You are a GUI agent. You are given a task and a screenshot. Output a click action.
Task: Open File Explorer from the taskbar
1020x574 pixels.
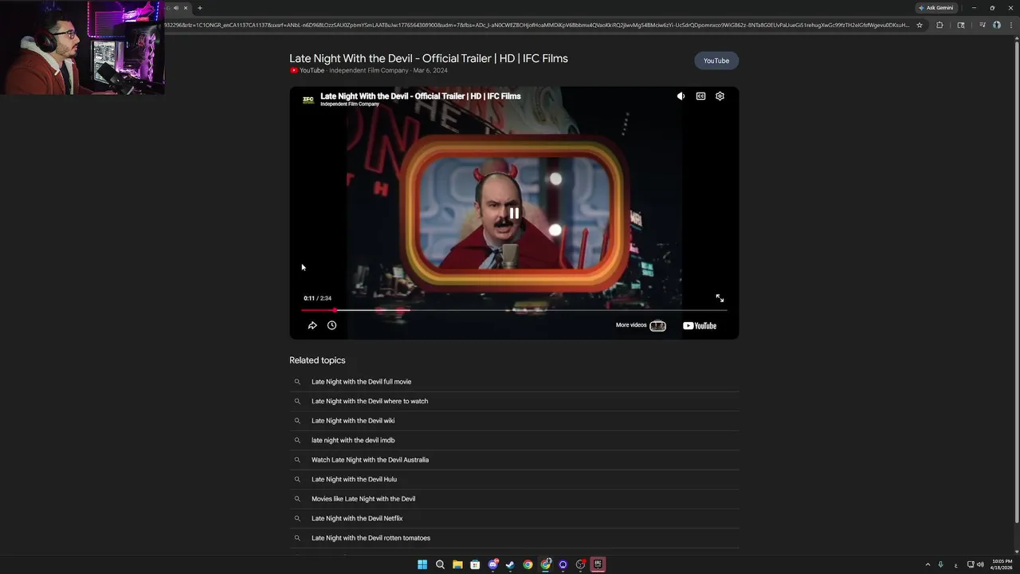coord(457,564)
